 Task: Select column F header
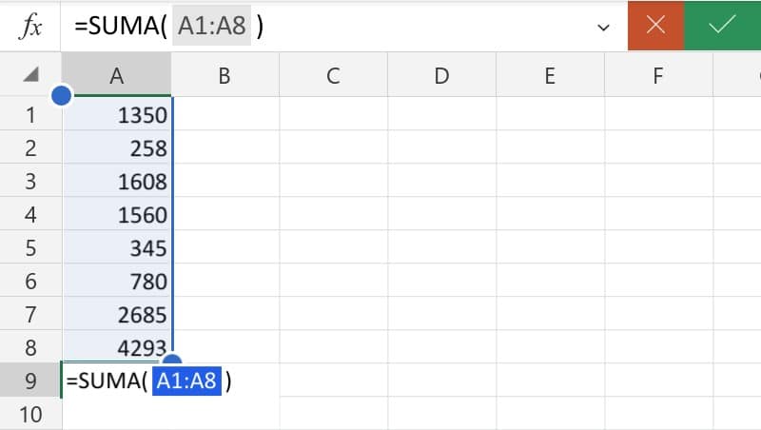[658, 75]
